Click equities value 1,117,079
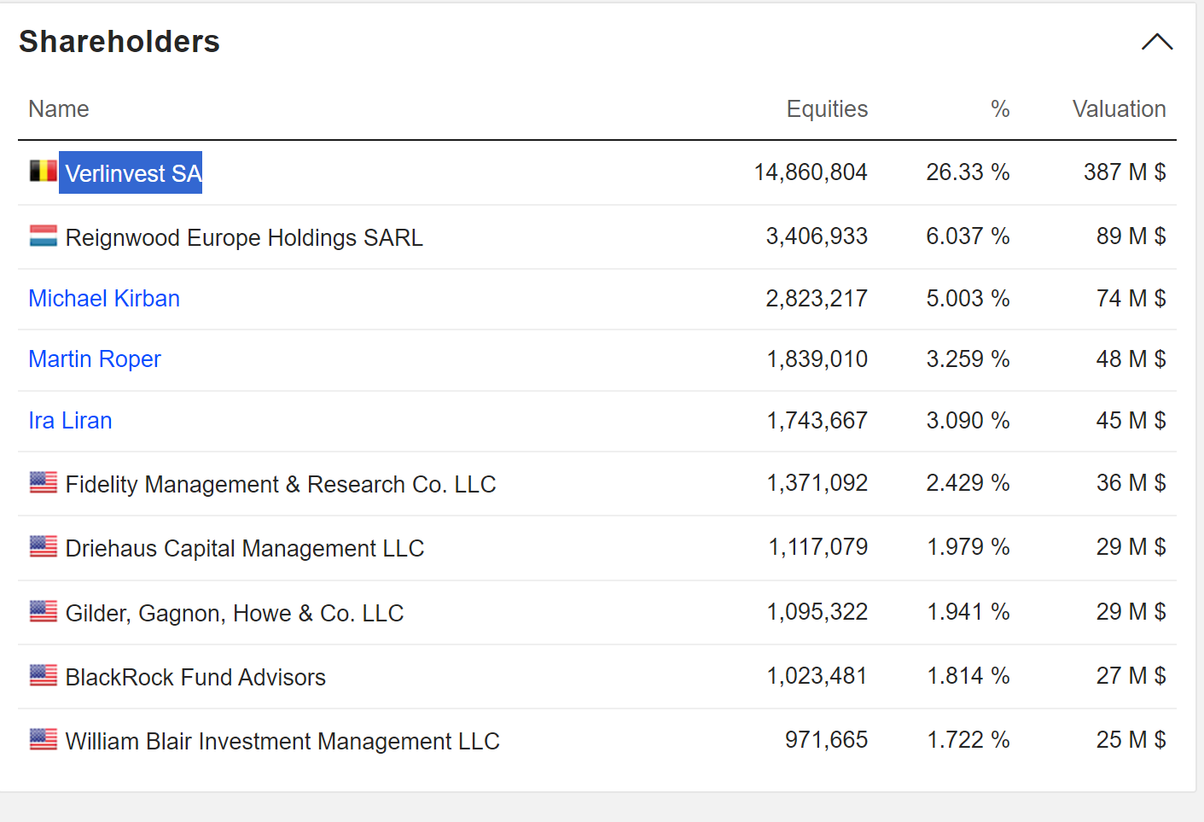1204x822 pixels. pos(818,546)
